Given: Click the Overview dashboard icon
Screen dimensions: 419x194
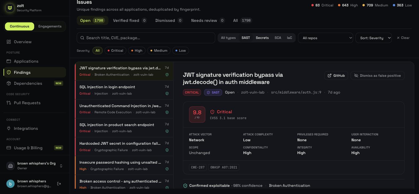Looking at the screenshot, I should pyautogui.click(x=9, y=42).
